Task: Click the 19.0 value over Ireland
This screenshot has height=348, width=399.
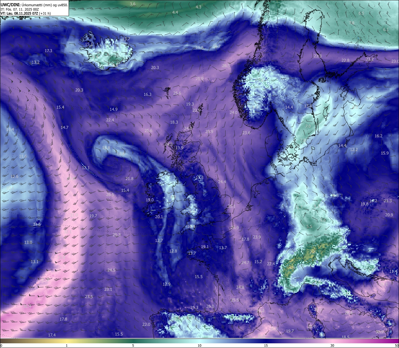Action: tap(150, 200)
